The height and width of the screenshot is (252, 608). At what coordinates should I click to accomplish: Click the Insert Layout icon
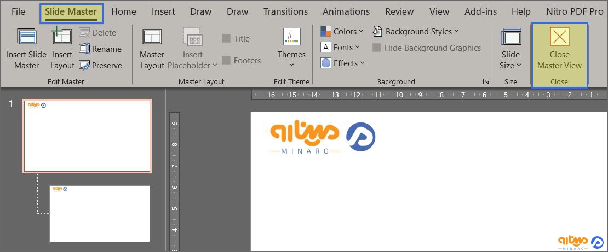(x=62, y=36)
